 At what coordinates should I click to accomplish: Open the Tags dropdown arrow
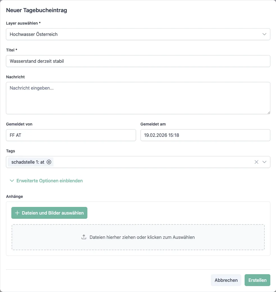[264, 162]
